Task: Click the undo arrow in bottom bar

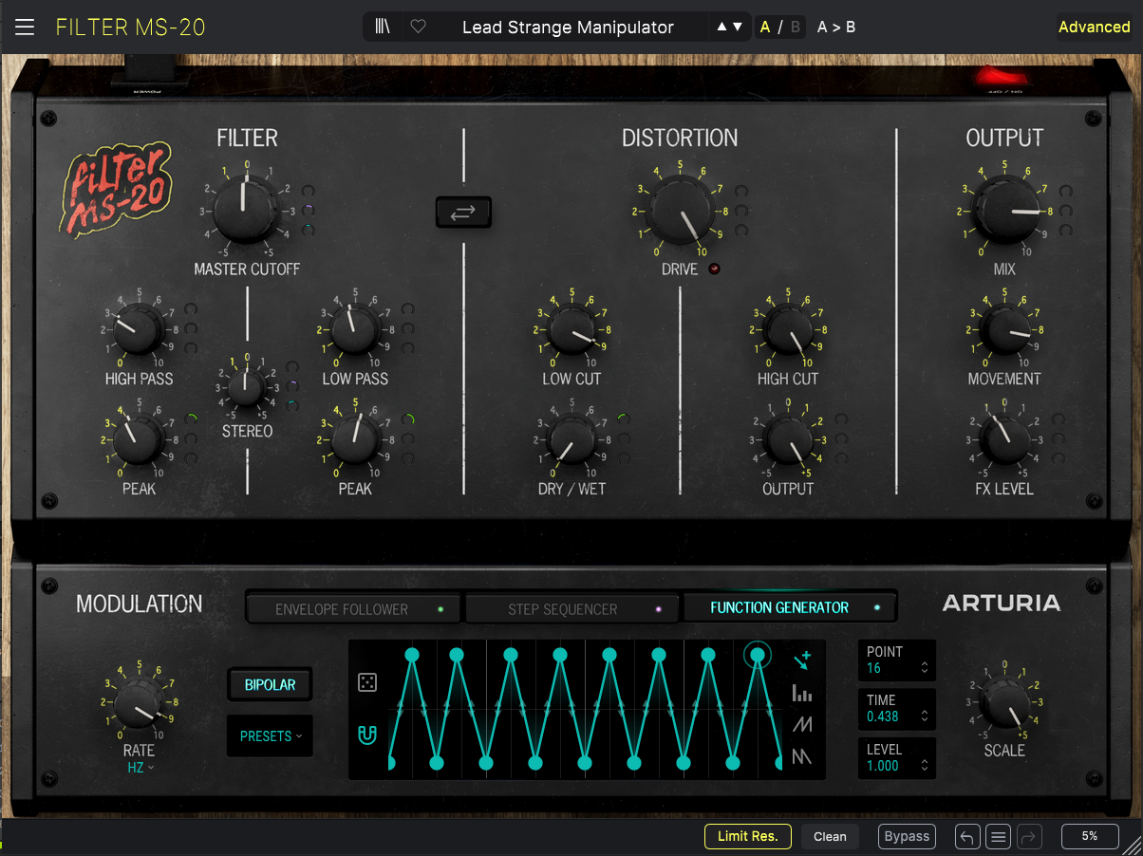Action: 967,836
